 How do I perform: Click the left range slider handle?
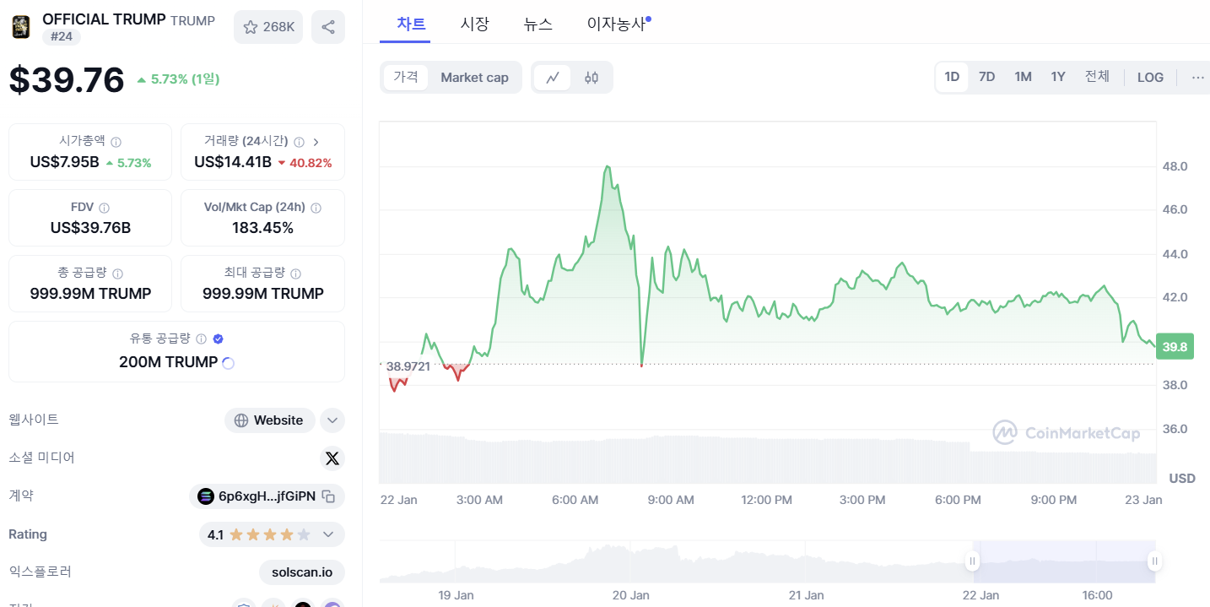(x=972, y=561)
